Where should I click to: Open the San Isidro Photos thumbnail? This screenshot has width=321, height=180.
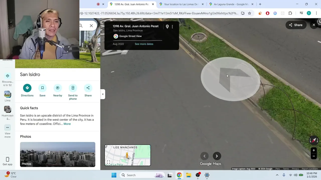point(58,154)
